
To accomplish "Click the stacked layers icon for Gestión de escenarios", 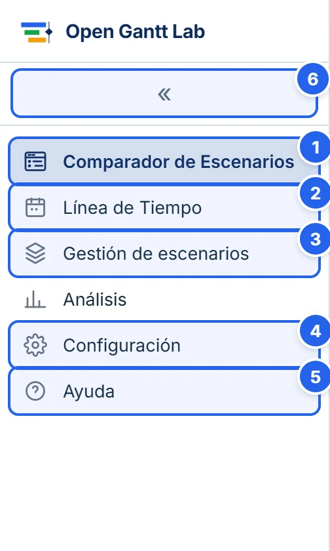I will 35,253.
